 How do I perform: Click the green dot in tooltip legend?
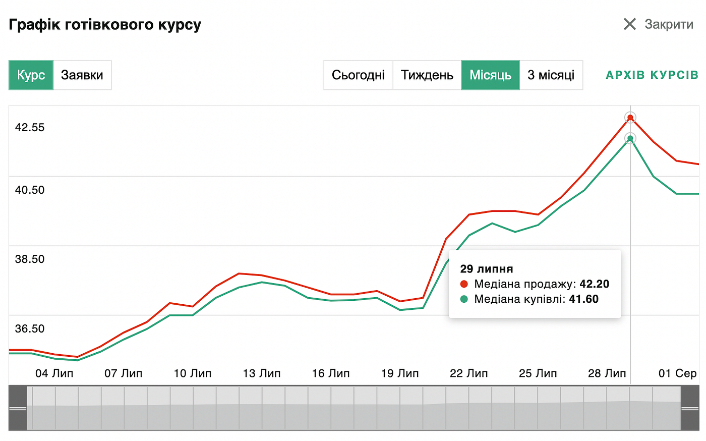tap(464, 299)
